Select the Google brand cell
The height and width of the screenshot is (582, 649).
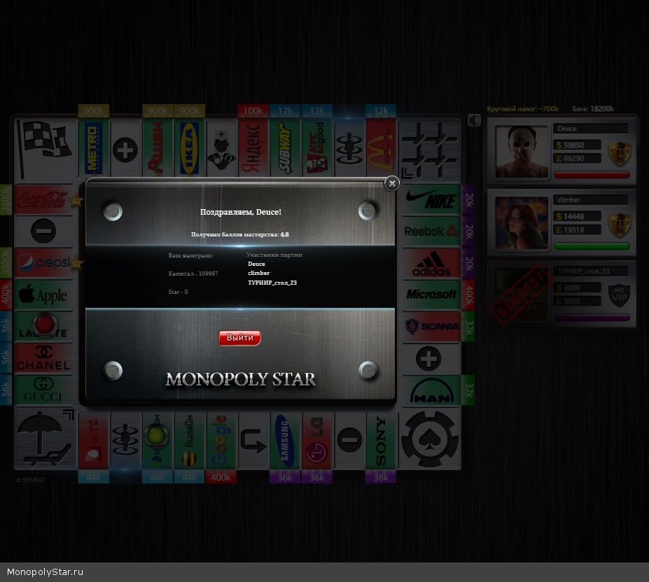(x=221, y=441)
